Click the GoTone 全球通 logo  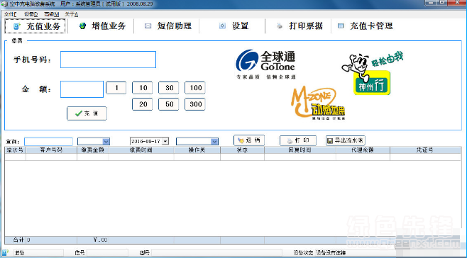point(265,64)
